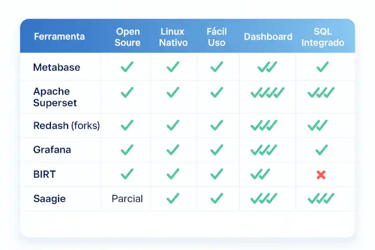Screen dimensions: 375x250
Task: Click BIRT's double checkmark under Dashboard
Action: tap(260, 174)
